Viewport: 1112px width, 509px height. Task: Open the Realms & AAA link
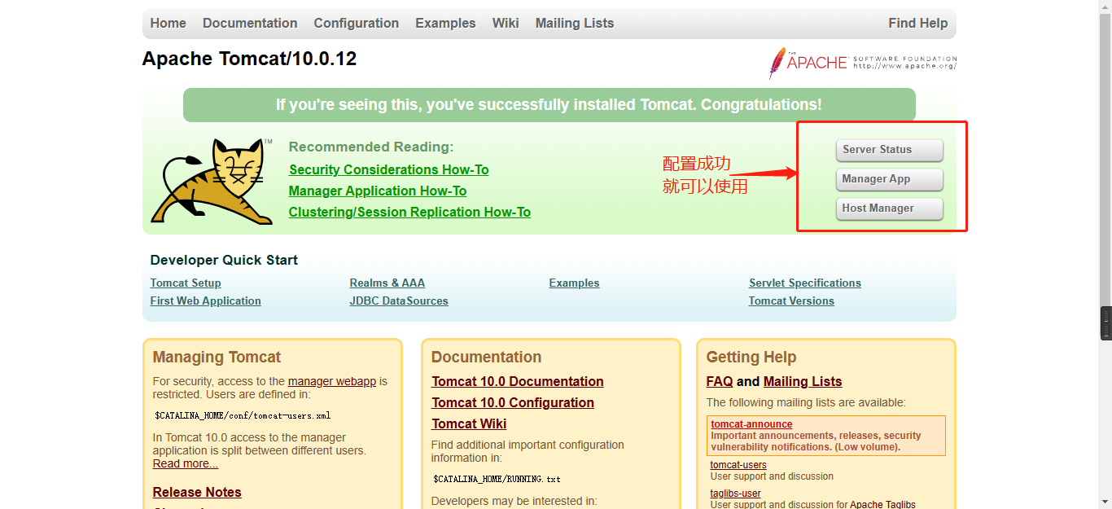(387, 283)
